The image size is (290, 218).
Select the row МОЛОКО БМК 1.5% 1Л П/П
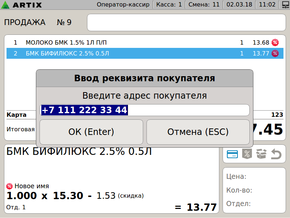145,42
